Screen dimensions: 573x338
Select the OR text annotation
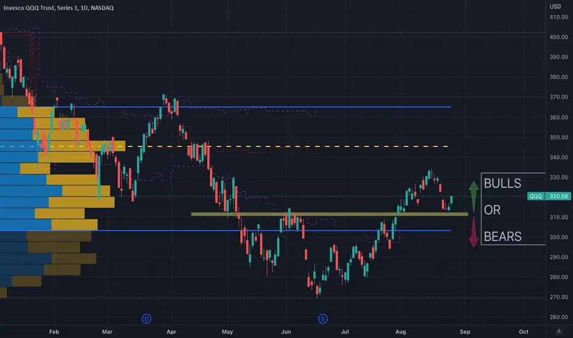click(492, 210)
